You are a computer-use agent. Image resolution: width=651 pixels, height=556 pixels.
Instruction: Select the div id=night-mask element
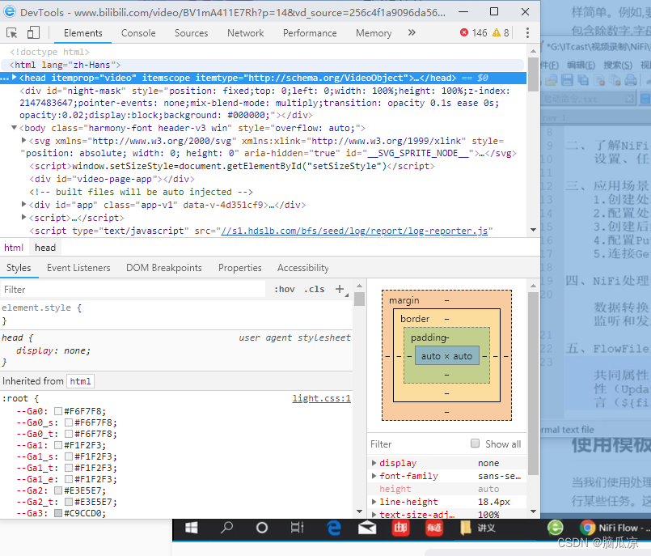click(264, 103)
